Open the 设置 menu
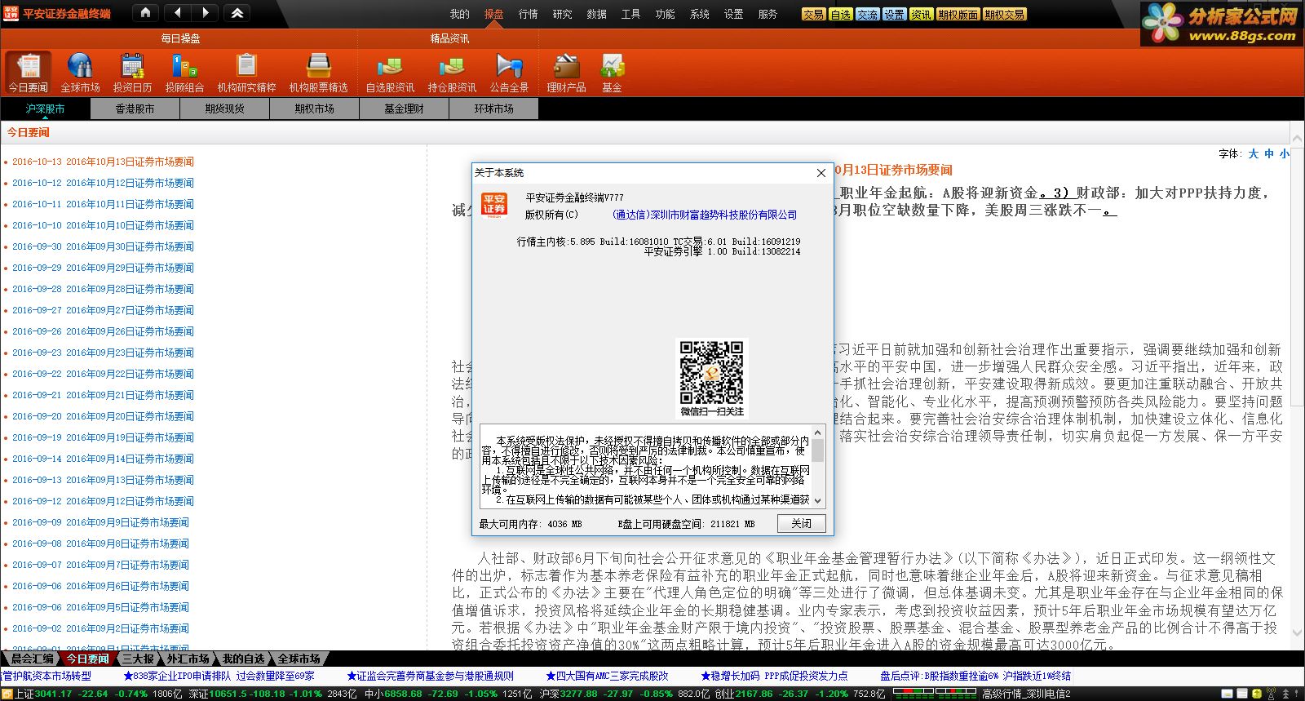The image size is (1305, 701). [734, 14]
